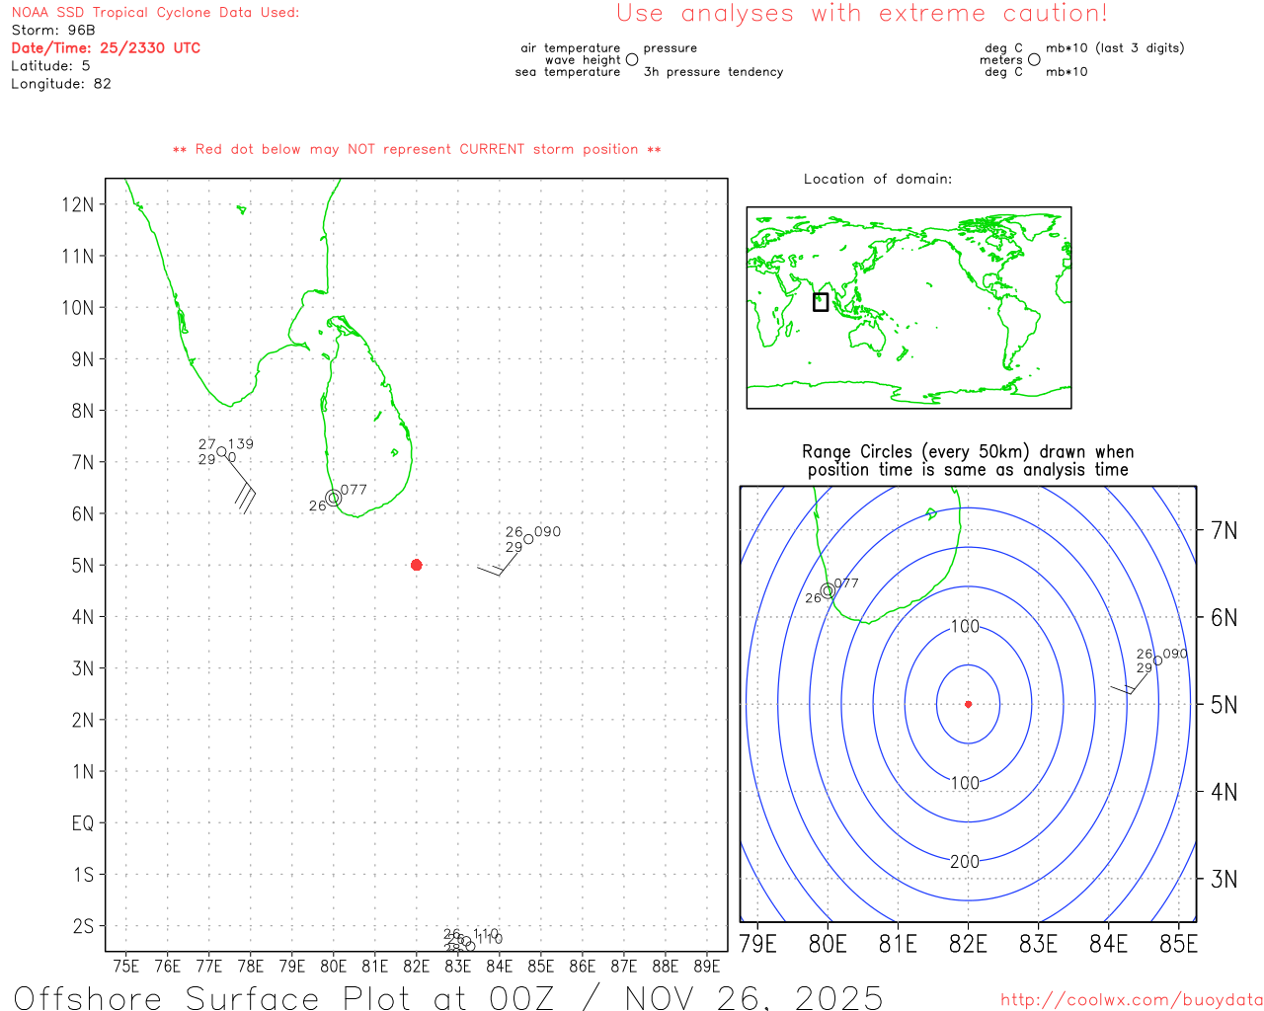Screen dimensions: 1264x1011
Task: Select the buoy station marker with pressure 139
Action: click(221, 452)
